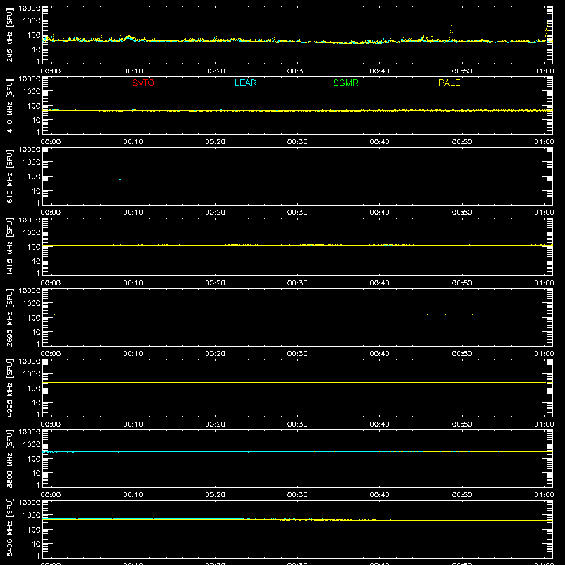565x565 pixels.
Task: Click 00:20 time label under 1415 MHz plot
Action: pos(215,283)
